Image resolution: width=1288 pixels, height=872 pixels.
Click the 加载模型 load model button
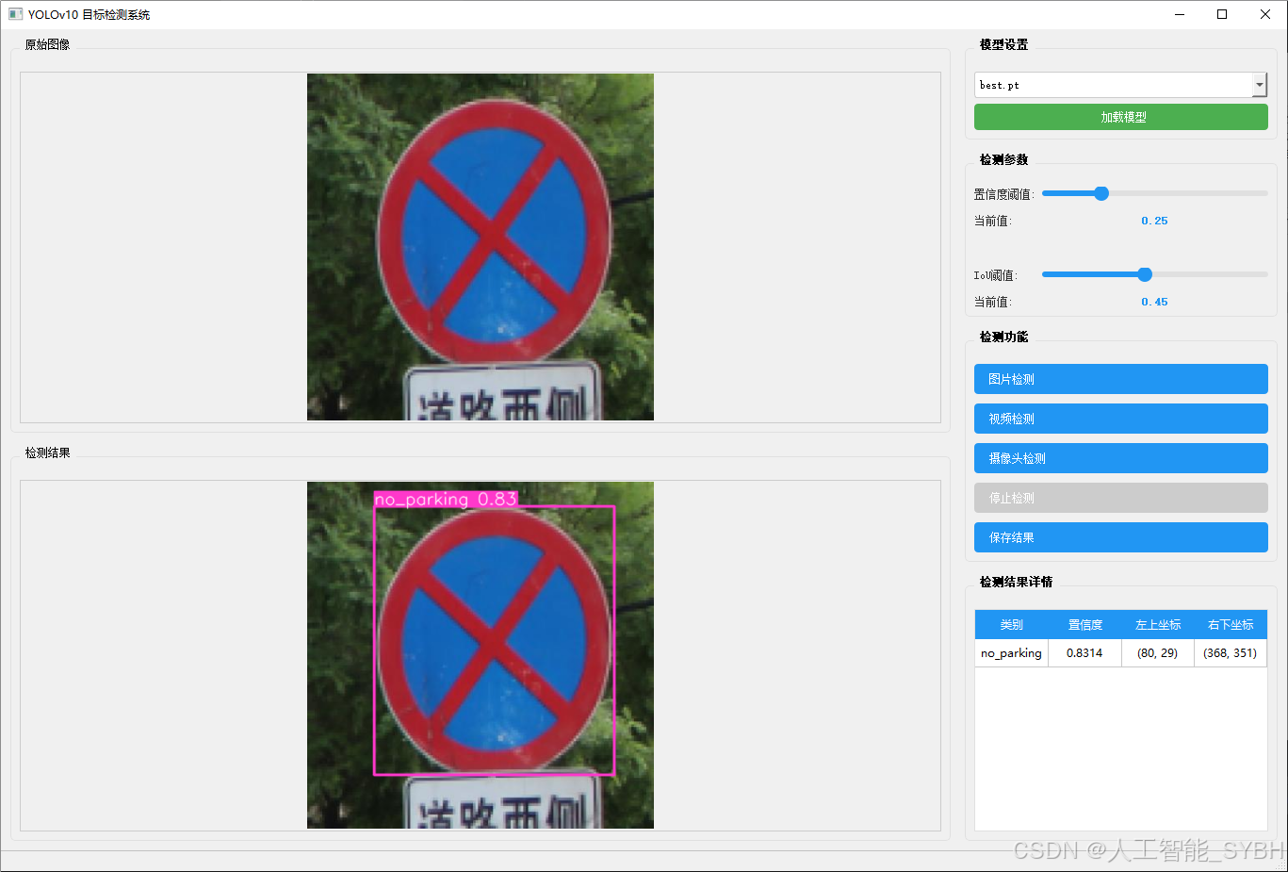(1120, 116)
